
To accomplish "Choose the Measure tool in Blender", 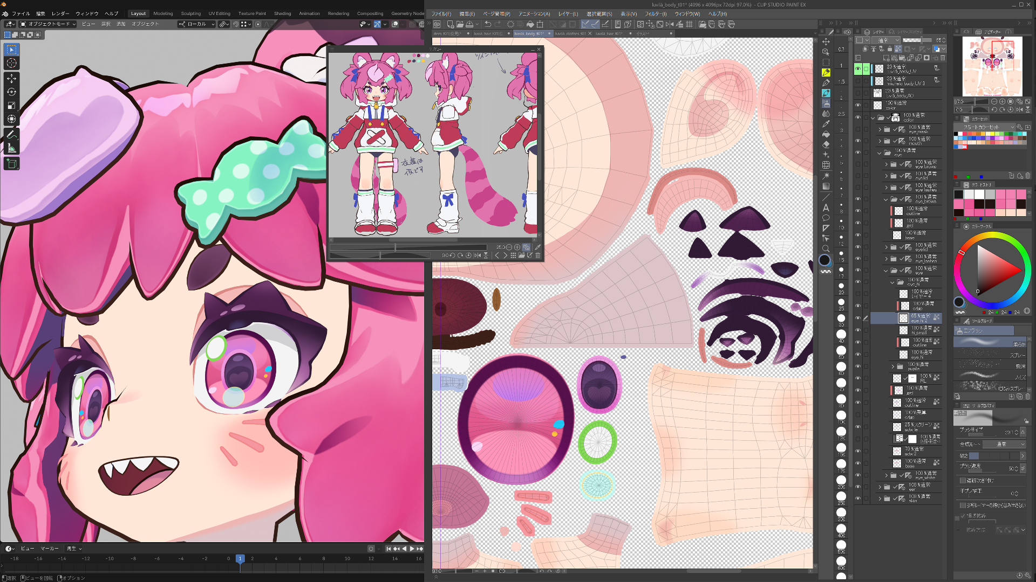I will [11, 148].
